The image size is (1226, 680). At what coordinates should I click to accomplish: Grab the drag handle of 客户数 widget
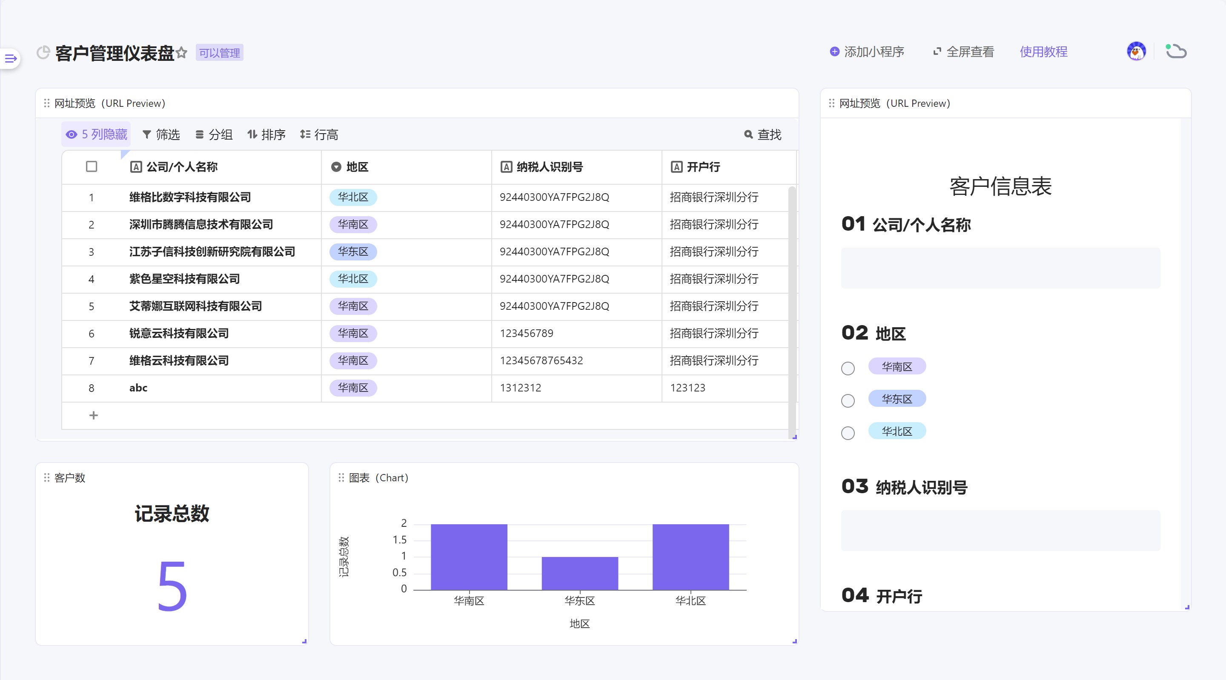click(47, 477)
